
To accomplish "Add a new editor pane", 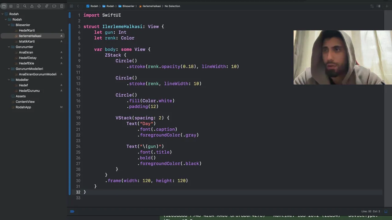I will [387, 6].
